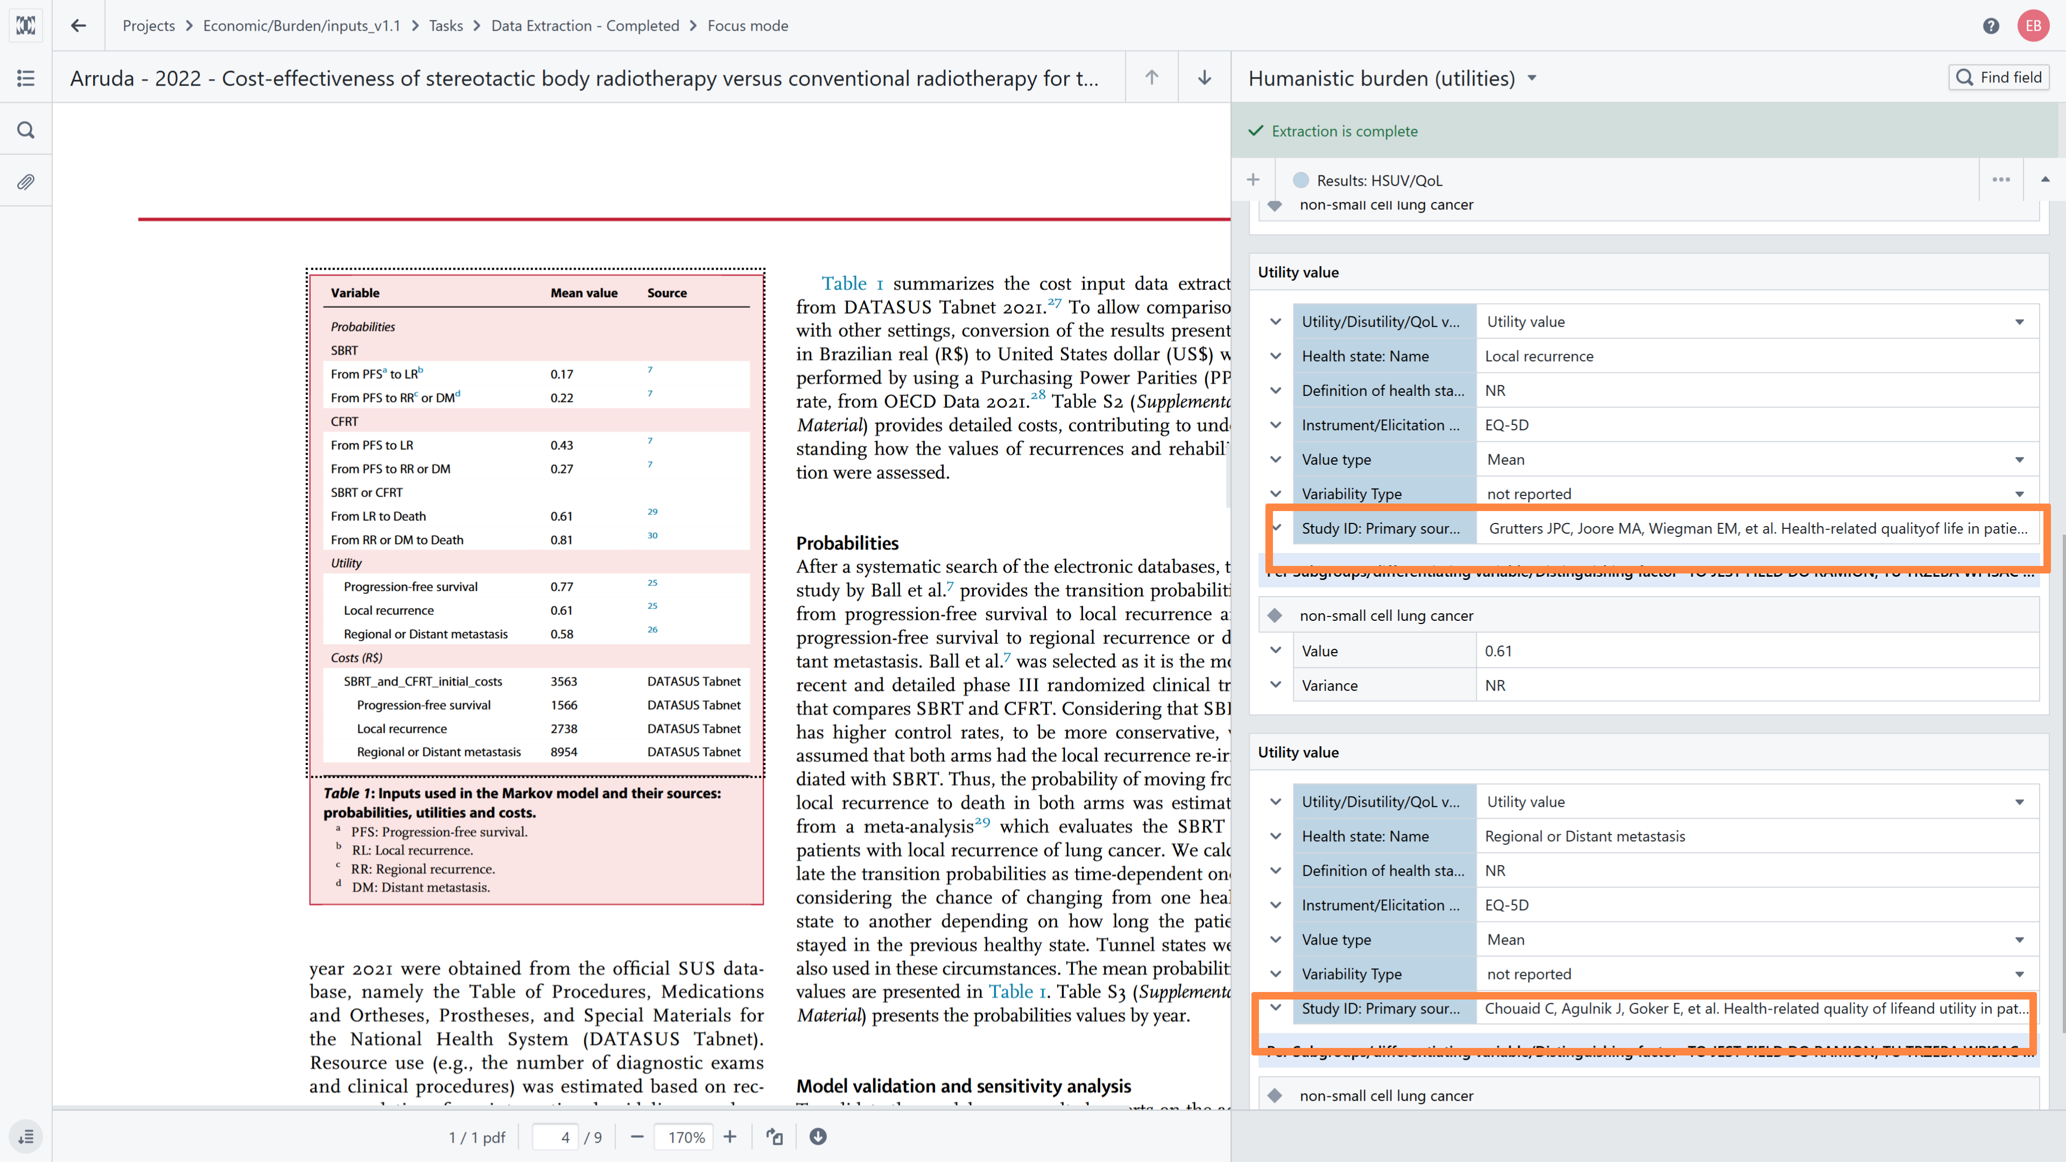Click Focus mode breadcrumb
2066x1162 pixels.
[x=747, y=26]
